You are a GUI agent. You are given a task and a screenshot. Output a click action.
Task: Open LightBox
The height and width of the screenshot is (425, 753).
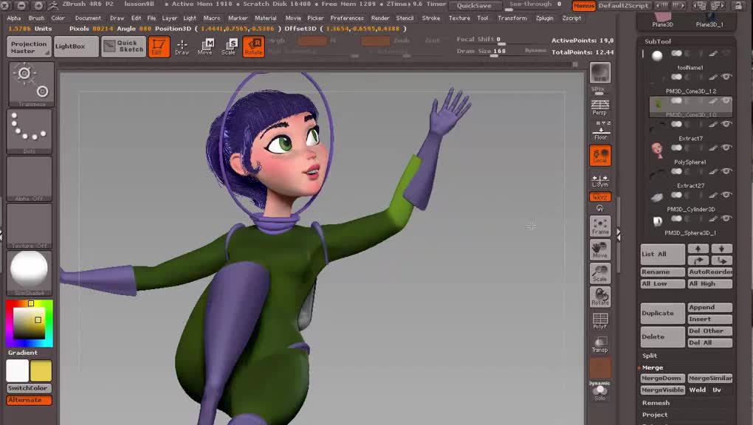click(76, 46)
